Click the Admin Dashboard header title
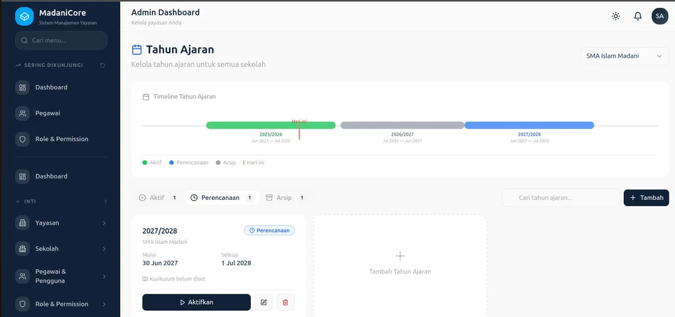The image size is (675, 317). click(x=165, y=12)
